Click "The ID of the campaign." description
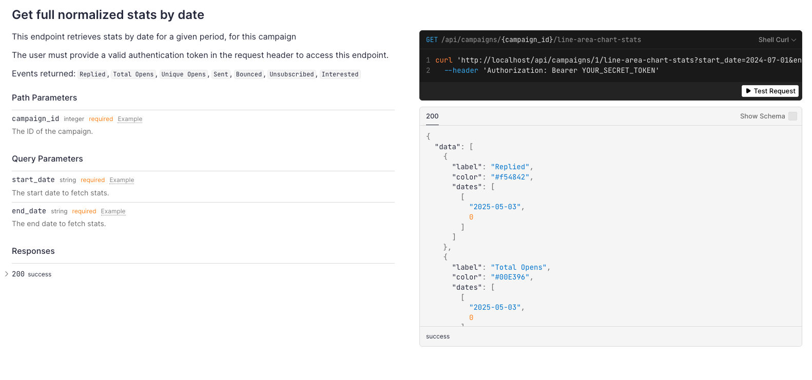This screenshot has height=380, width=812. 52,131
